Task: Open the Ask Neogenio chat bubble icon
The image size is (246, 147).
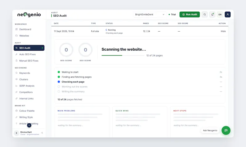Action: click(226, 130)
